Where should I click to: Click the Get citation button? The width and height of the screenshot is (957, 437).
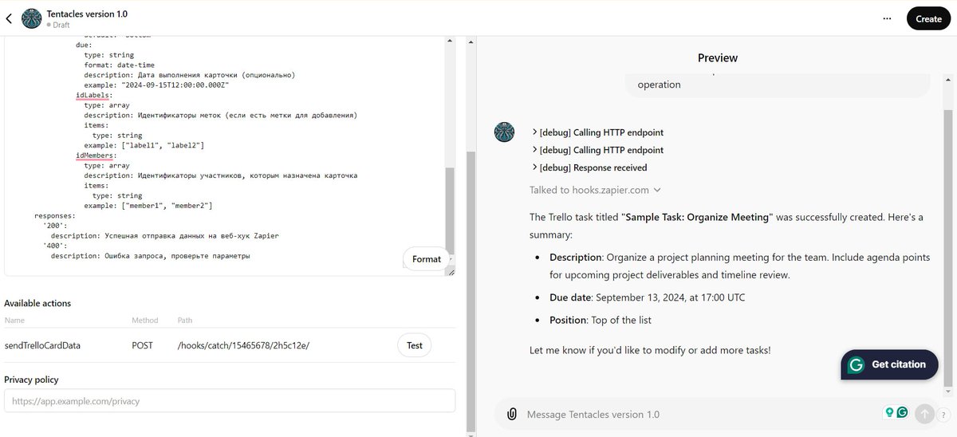[x=889, y=364]
